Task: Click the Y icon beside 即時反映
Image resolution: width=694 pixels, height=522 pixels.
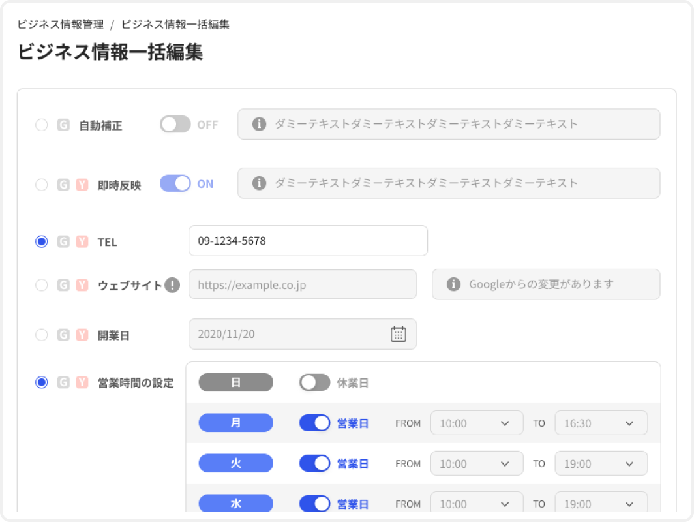Action: tap(80, 183)
